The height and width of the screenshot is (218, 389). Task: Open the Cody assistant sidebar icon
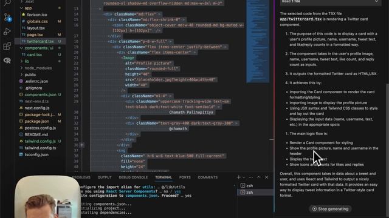coord(7,61)
